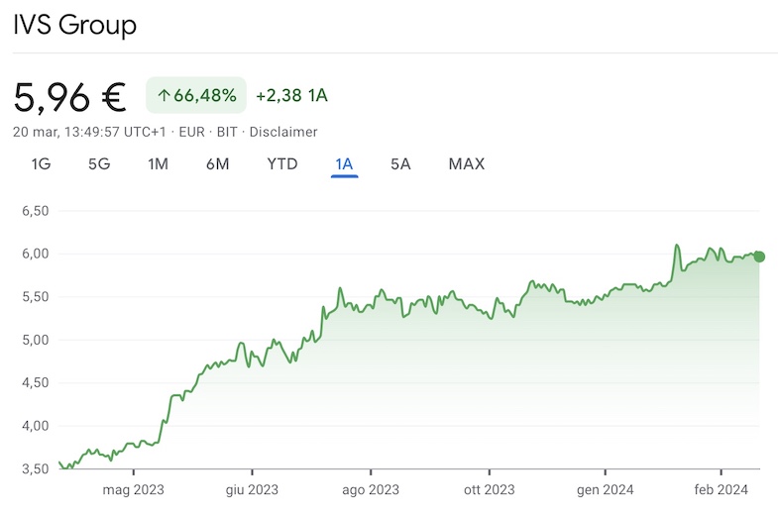Click the 6,00 y-axis value
This screenshot has width=778, height=514.
[x=36, y=254]
